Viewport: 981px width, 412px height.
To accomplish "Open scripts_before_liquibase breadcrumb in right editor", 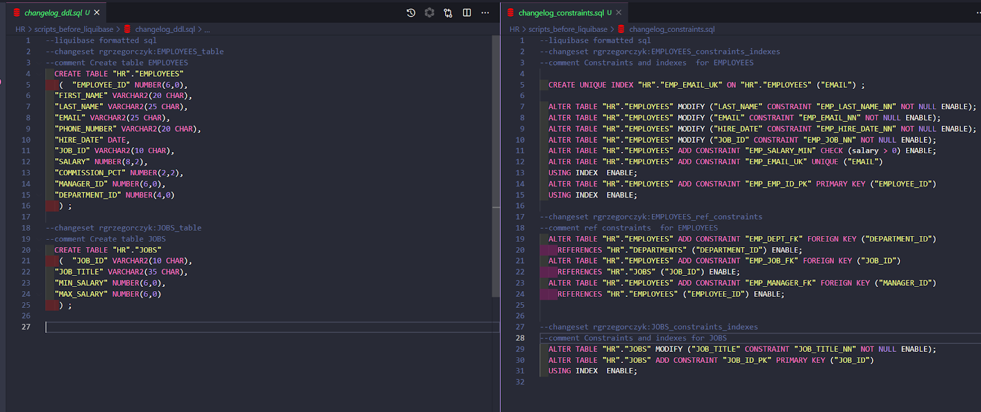I will point(568,29).
